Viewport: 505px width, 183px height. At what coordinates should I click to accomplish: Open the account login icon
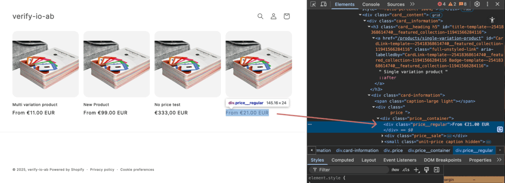(x=273, y=16)
